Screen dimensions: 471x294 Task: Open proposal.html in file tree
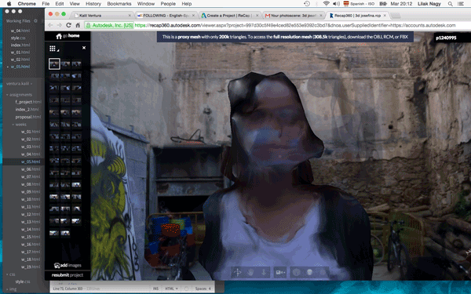(x=28, y=117)
